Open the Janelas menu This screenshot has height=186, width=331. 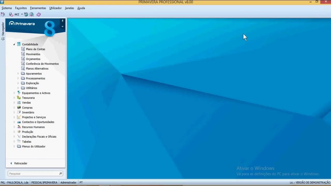click(x=70, y=8)
